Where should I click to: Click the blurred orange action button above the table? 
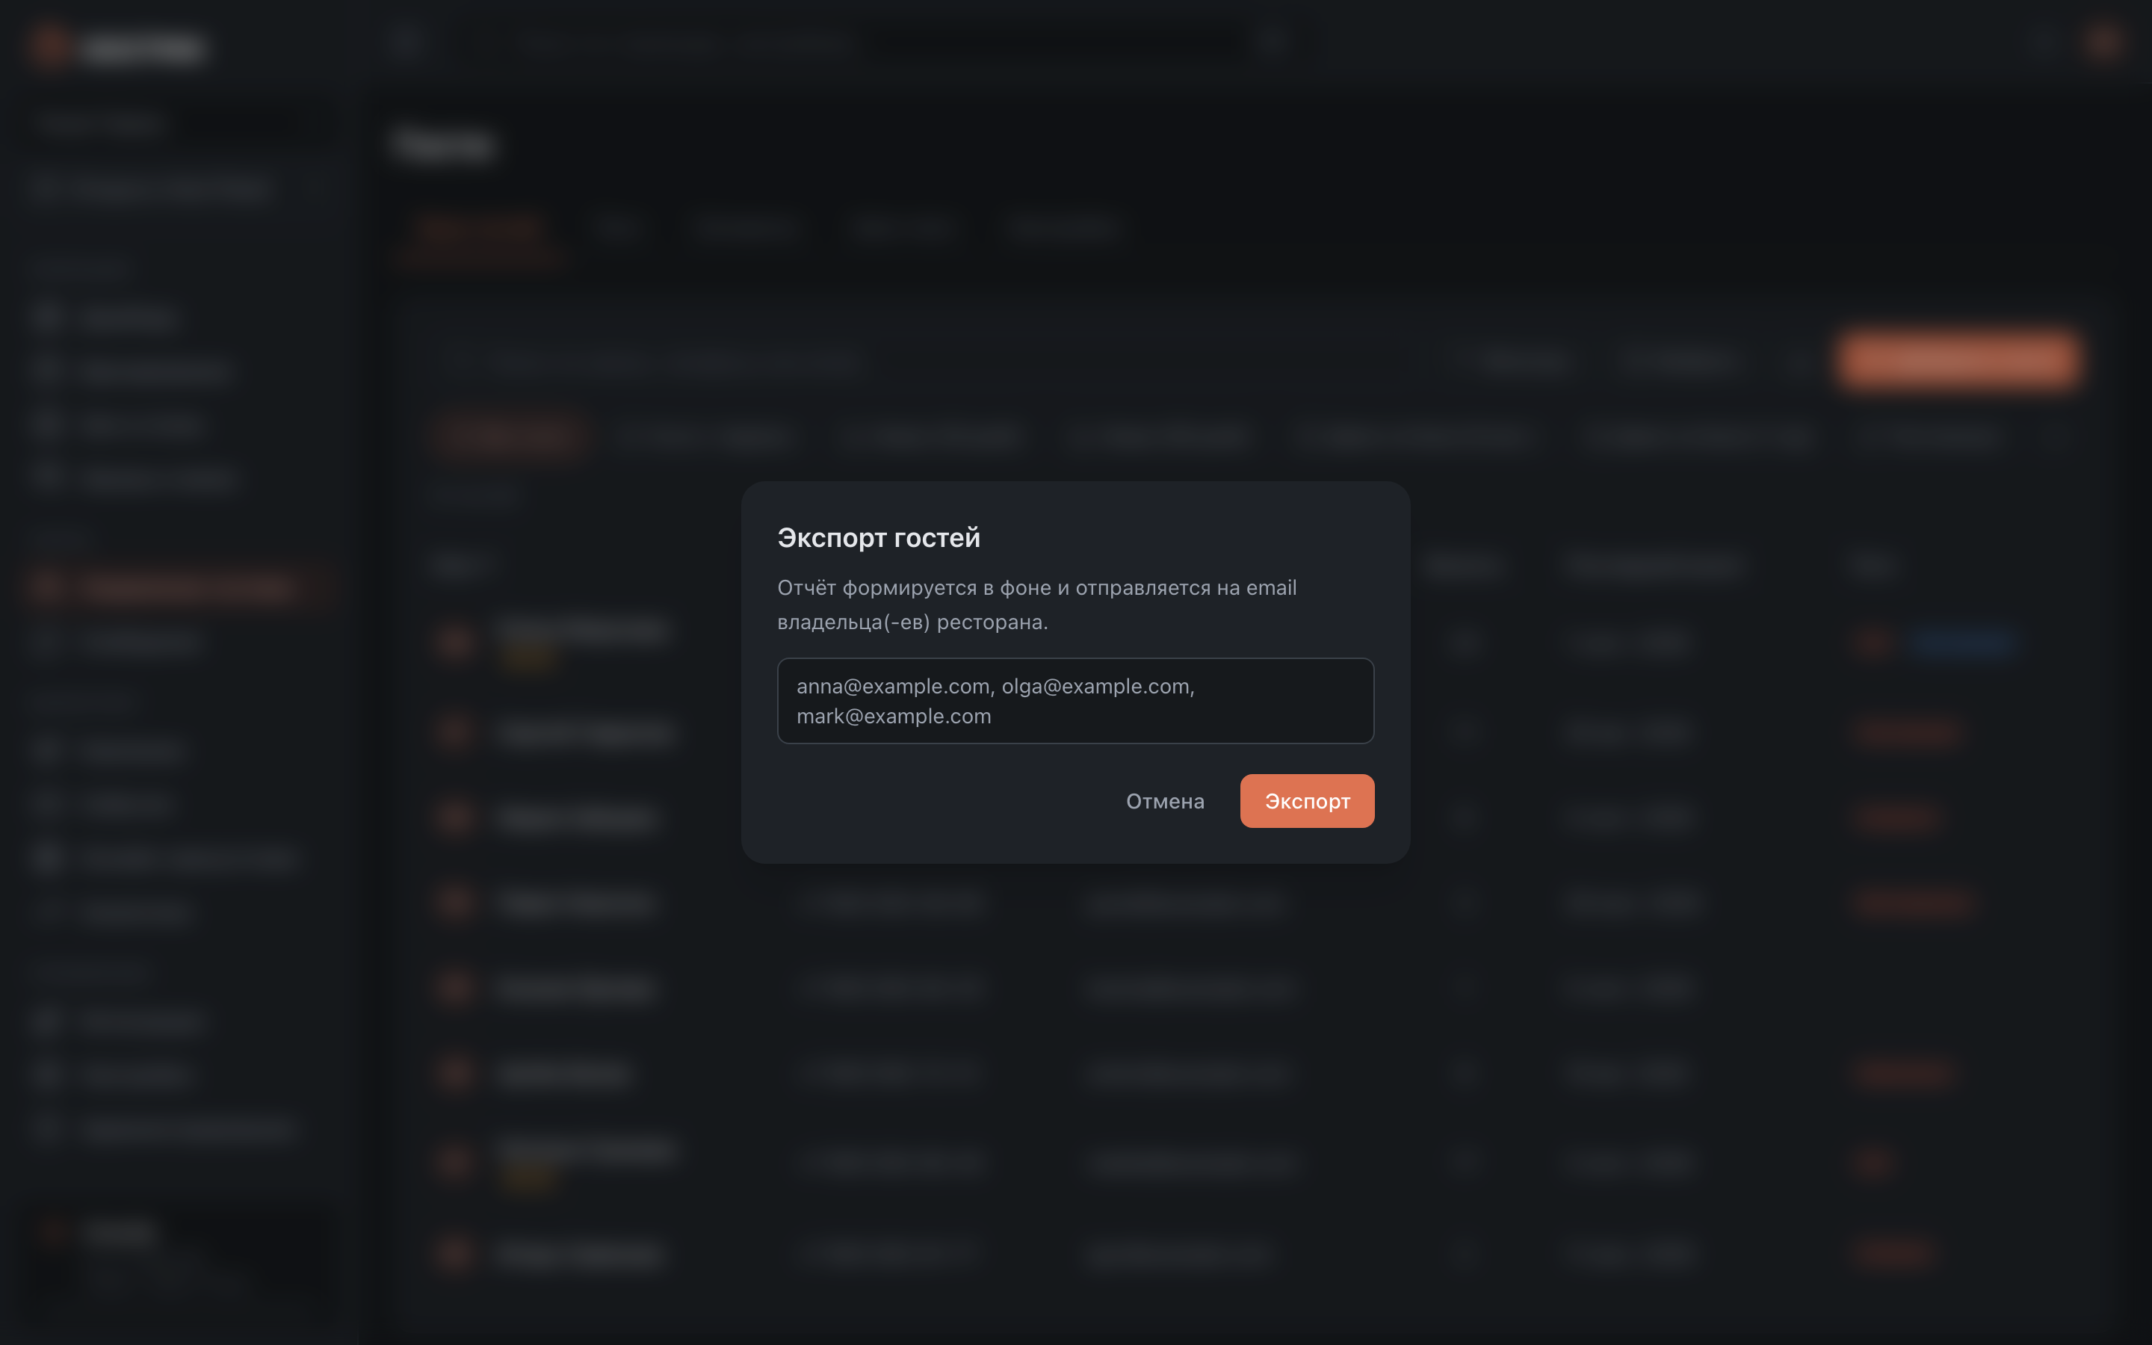(x=1958, y=359)
